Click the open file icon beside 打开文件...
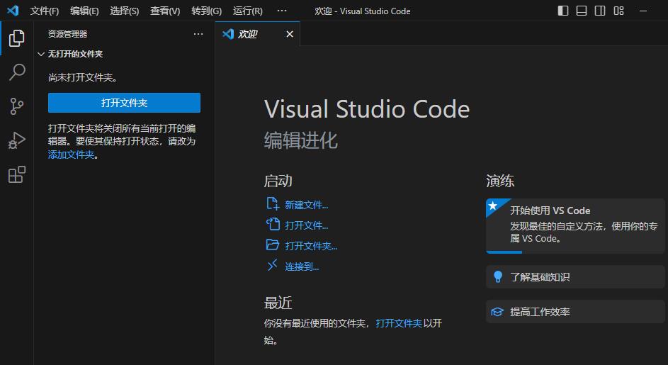Viewport: 668px width, 365px height. 273,224
